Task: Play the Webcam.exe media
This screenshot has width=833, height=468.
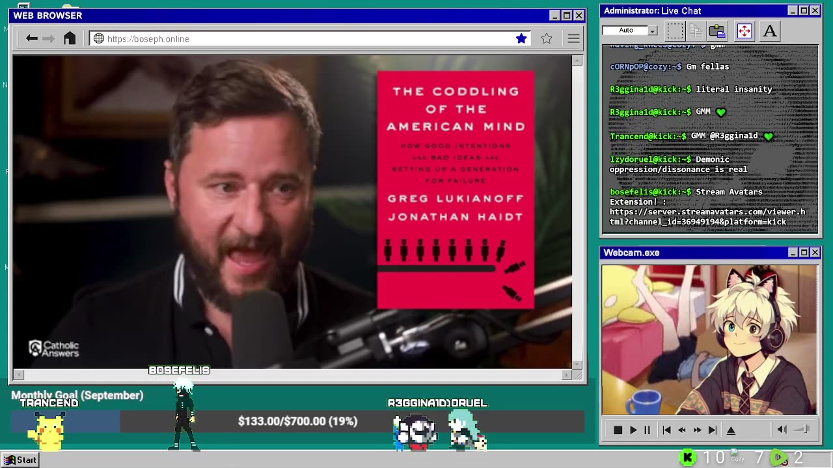Action: coord(633,430)
